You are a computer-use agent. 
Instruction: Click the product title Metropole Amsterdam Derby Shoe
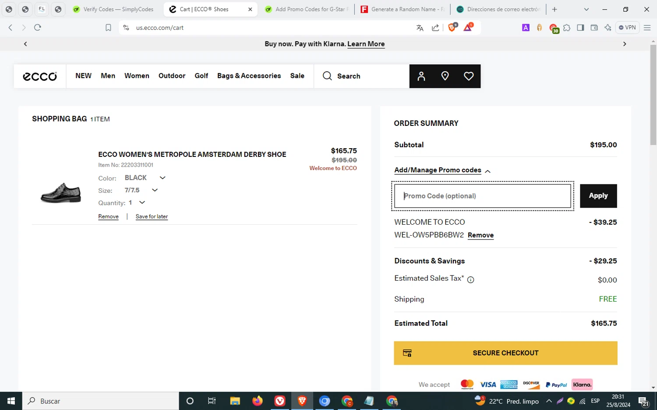point(192,154)
